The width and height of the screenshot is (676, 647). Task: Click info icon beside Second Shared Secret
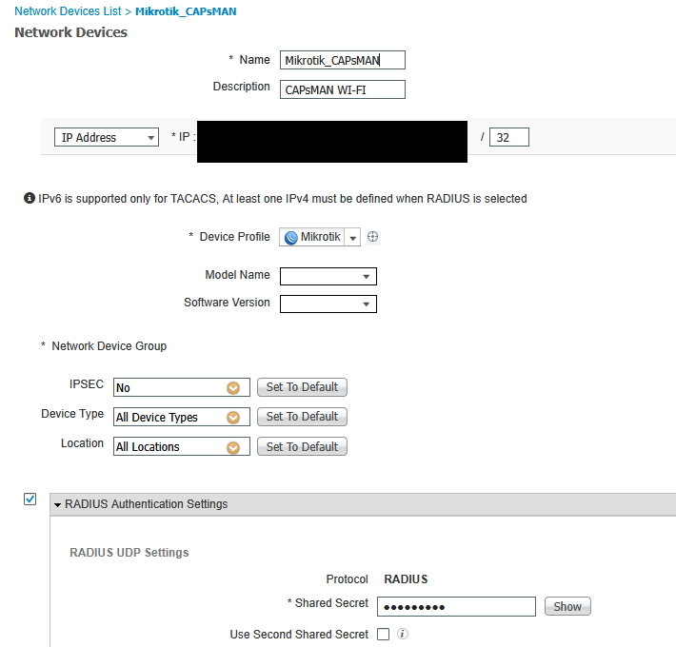402,634
